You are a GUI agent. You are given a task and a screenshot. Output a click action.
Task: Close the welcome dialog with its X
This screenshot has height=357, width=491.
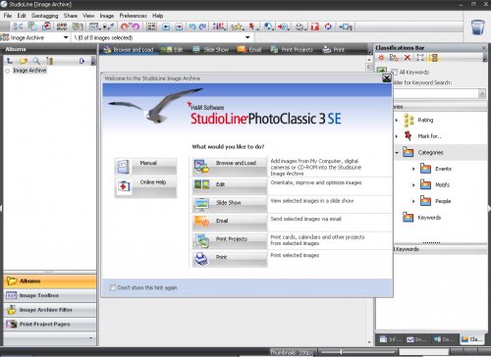[387, 78]
